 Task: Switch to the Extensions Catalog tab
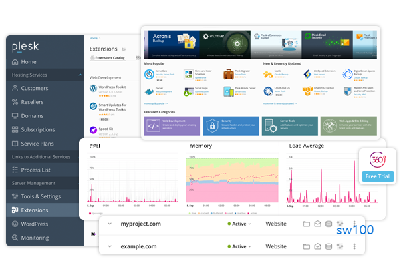tap(108, 58)
